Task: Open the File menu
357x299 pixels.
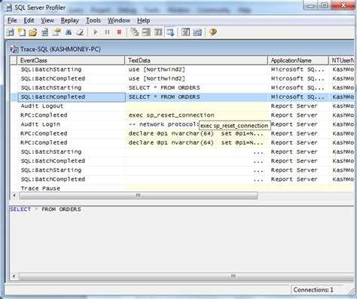Action: [x=12, y=20]
